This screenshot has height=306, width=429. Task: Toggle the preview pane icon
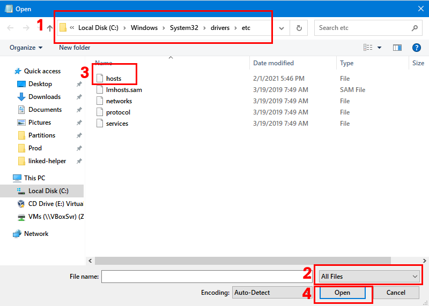click(x=397, y=48)
